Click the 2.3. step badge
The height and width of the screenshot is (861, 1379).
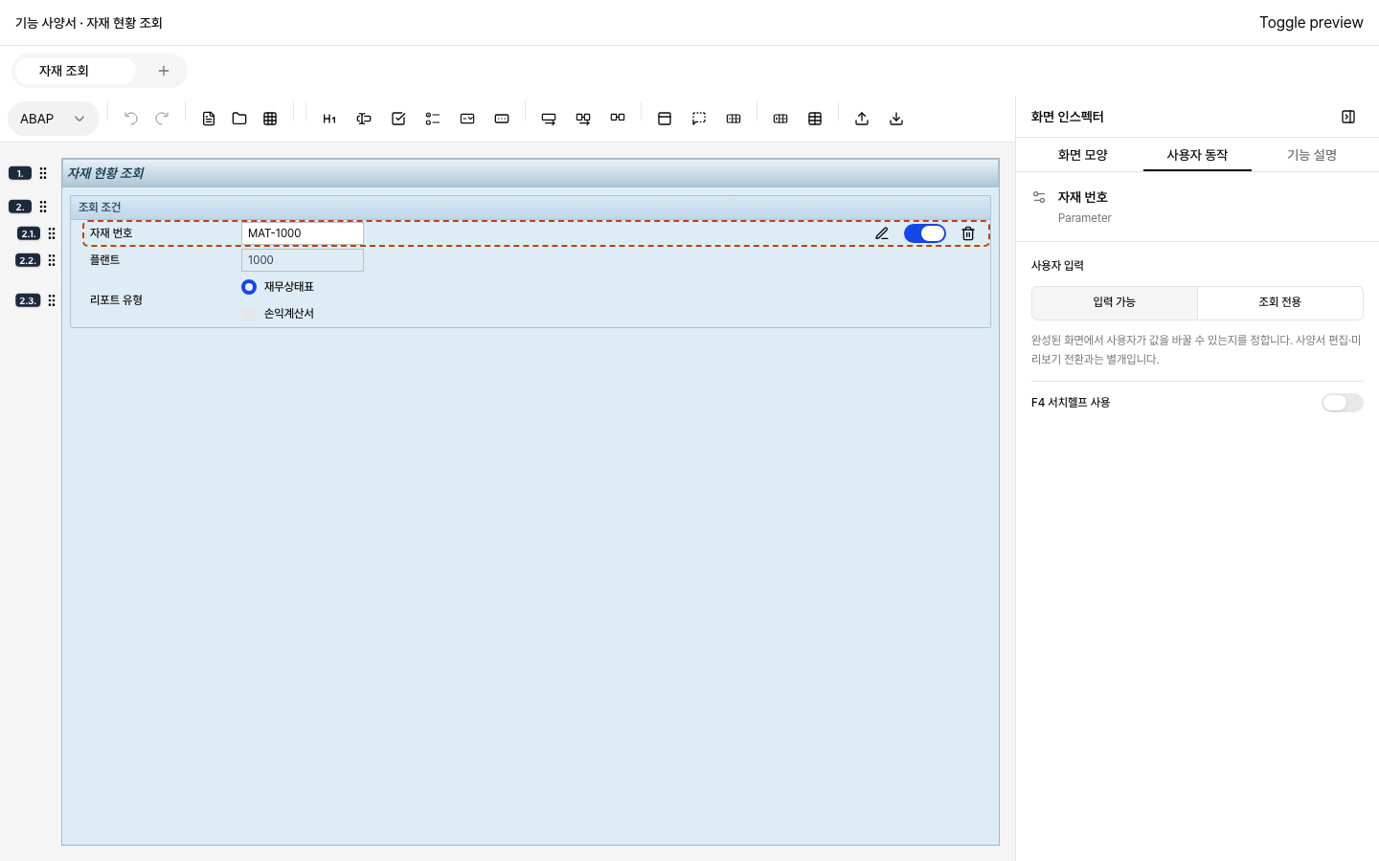click(x=28, y=300)
